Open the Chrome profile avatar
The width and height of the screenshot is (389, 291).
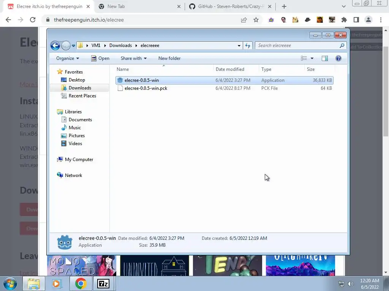coord(368,20)
